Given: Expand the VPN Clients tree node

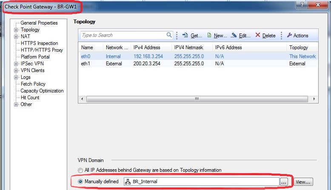Looking at the screenshot, I should pos(16,70).
